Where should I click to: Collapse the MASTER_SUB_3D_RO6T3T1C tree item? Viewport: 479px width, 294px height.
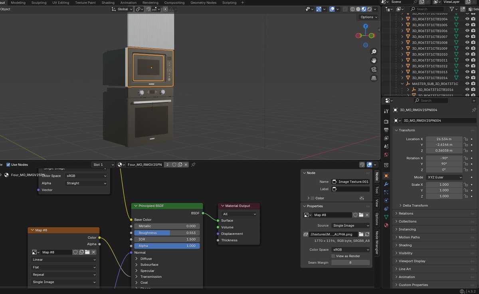click(402, 84)
